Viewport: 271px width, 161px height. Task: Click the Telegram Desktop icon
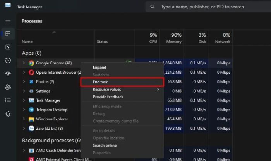[31, 110]
